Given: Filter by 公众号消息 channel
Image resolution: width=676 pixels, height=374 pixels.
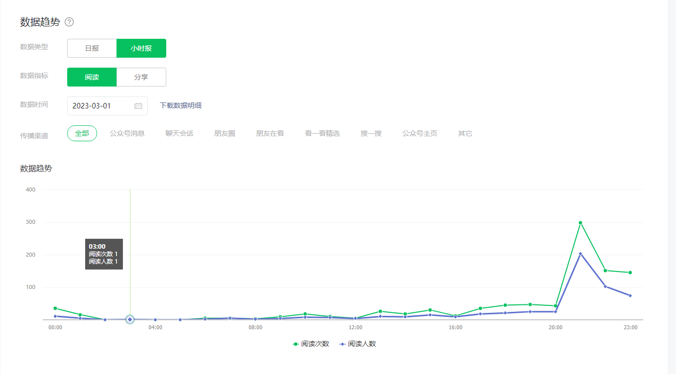Looking at the screenshot, I should [127, 133].
